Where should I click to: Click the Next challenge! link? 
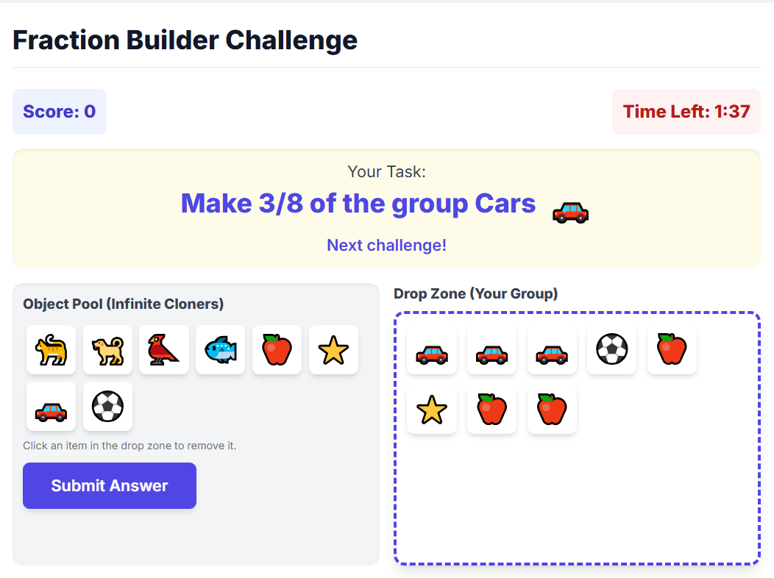click(386, 246)
